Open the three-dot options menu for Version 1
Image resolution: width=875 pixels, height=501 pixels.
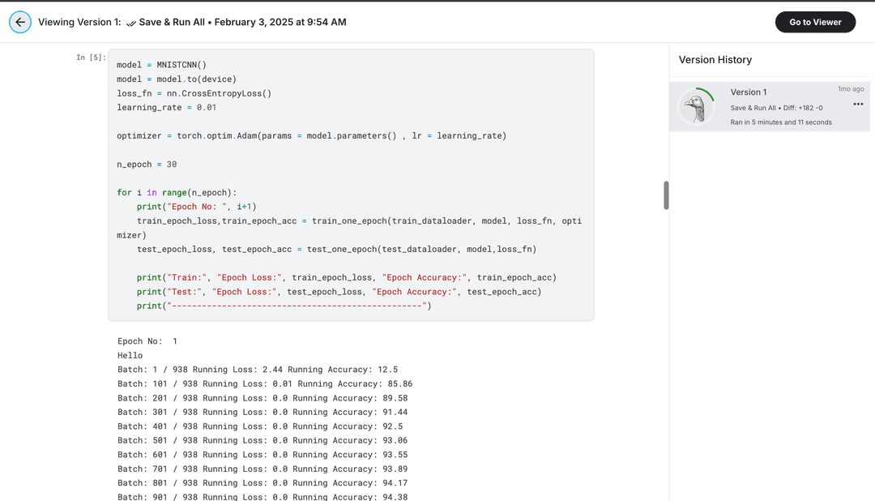pos(858,105)
